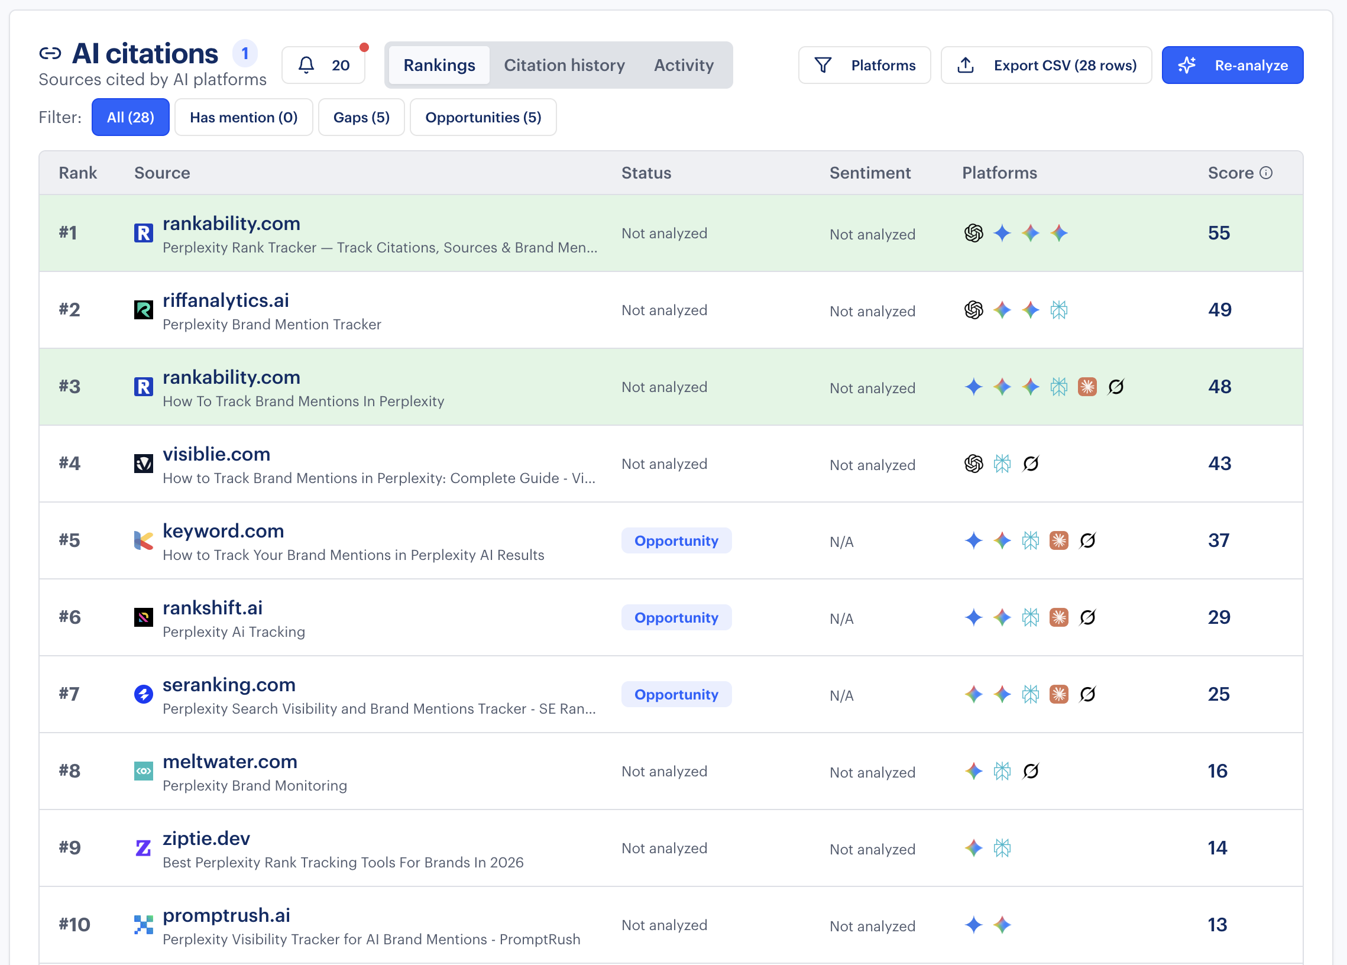Click the Perplexity icon in rankshift.ai row

[x=1031, y=617]
